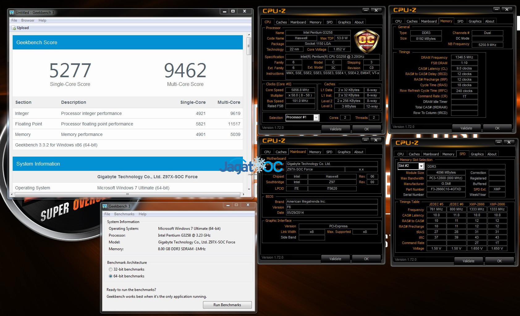Click Validate in the CPU-Z Memory window
The image size is (520, 316).
pyautogui.click(x=466, y=128)
